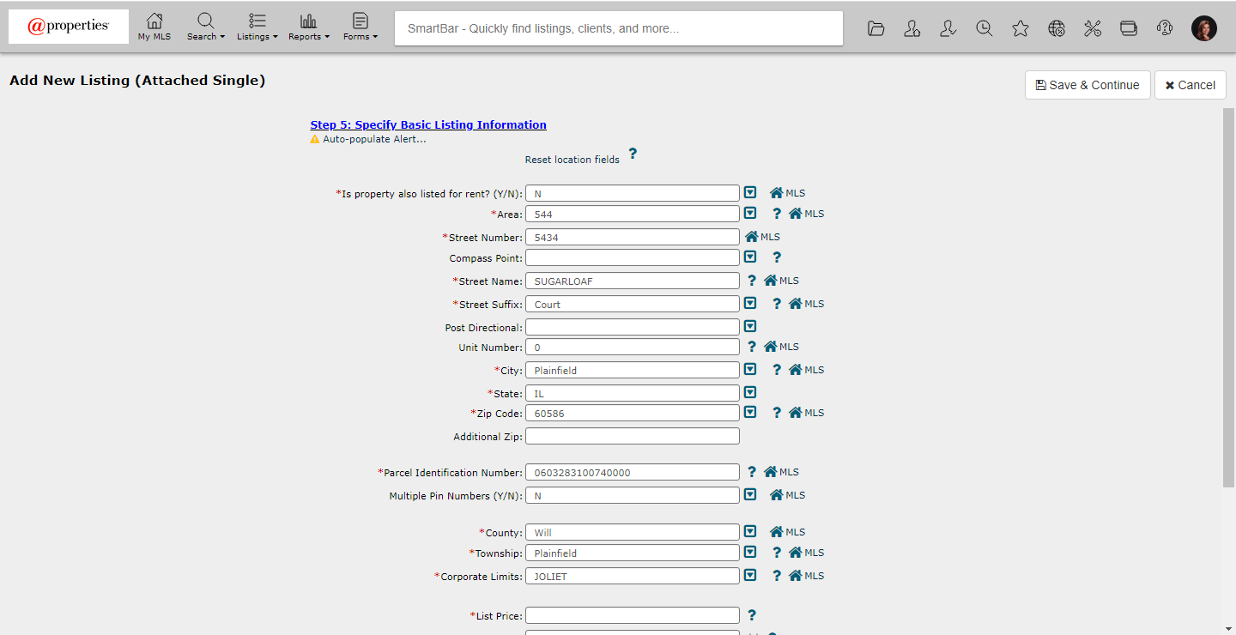Click the MLS house icon beside Street Number
The height and width of the screenshot is (635, 1236).
752,237
